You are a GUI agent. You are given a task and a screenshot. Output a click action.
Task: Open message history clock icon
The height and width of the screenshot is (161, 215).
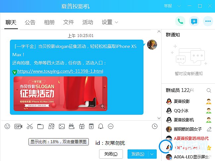[x=155, y=126]
